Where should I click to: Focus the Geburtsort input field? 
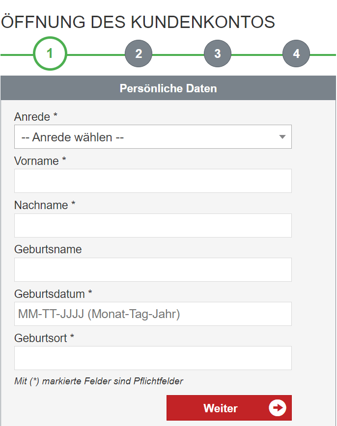(x=153, y=358)
